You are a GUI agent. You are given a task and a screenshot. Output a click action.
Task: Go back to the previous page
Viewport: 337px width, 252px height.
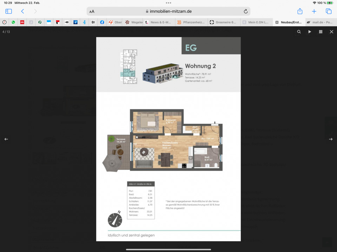click(23, 11)
